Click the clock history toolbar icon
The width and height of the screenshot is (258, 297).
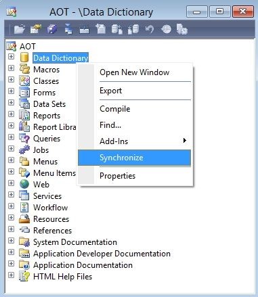point(167,29)
